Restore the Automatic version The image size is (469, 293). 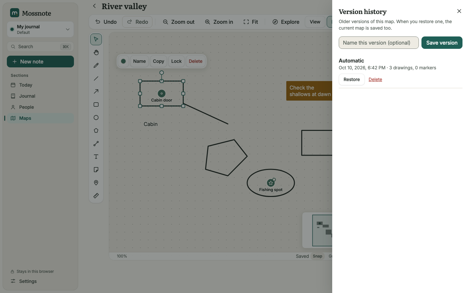tap(352, 79)
